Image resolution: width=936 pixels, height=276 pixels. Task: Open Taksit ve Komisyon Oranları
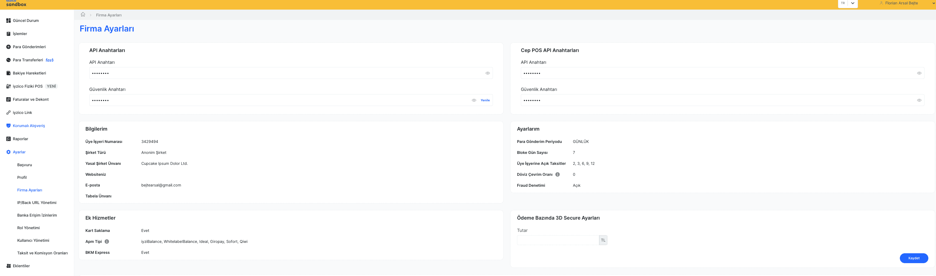click(x=42, y=253)
